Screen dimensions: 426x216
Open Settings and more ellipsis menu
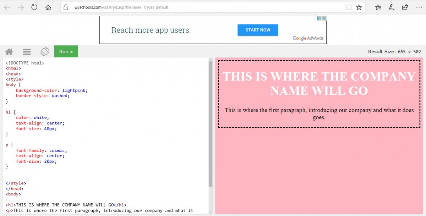pos(418,7)
